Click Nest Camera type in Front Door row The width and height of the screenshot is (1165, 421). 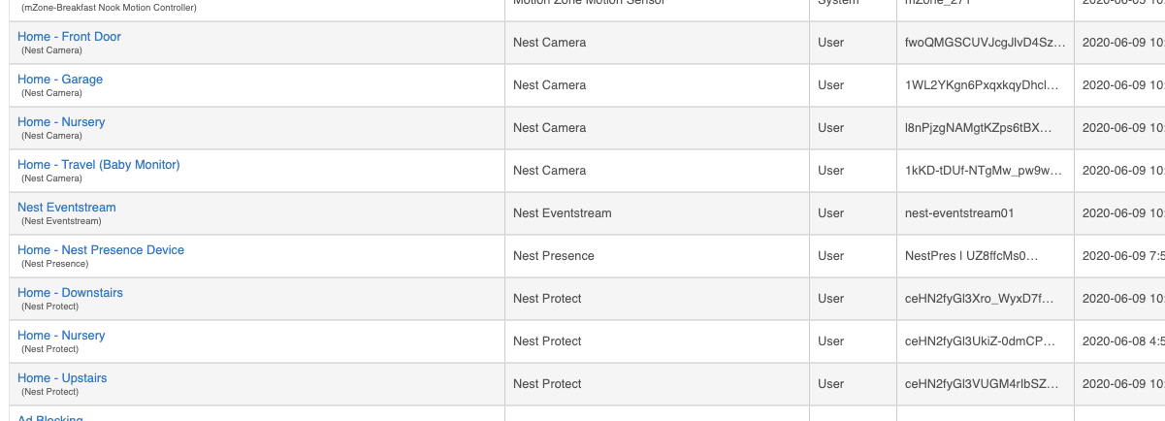549,43
